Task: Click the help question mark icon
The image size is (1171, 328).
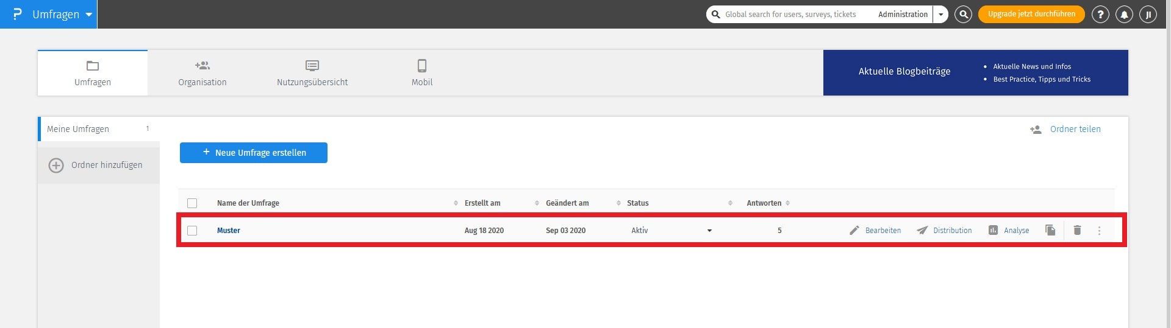Action: [x=1100, y=15]
